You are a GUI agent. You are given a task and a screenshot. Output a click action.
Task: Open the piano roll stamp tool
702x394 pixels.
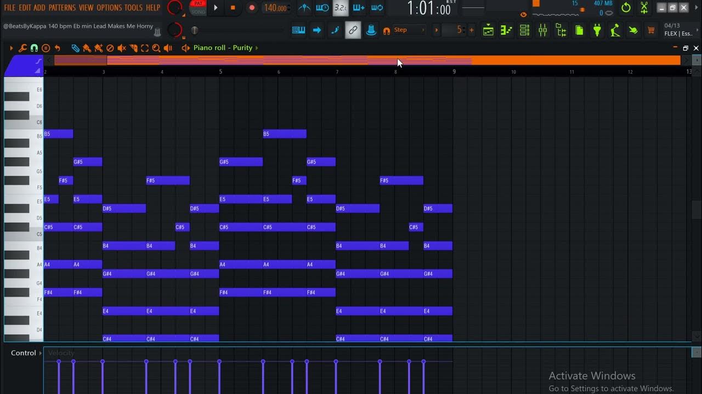pos(46,48)
